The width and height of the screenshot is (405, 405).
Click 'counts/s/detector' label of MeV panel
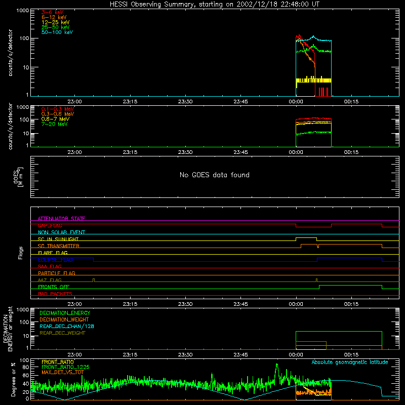click(10, 127)
